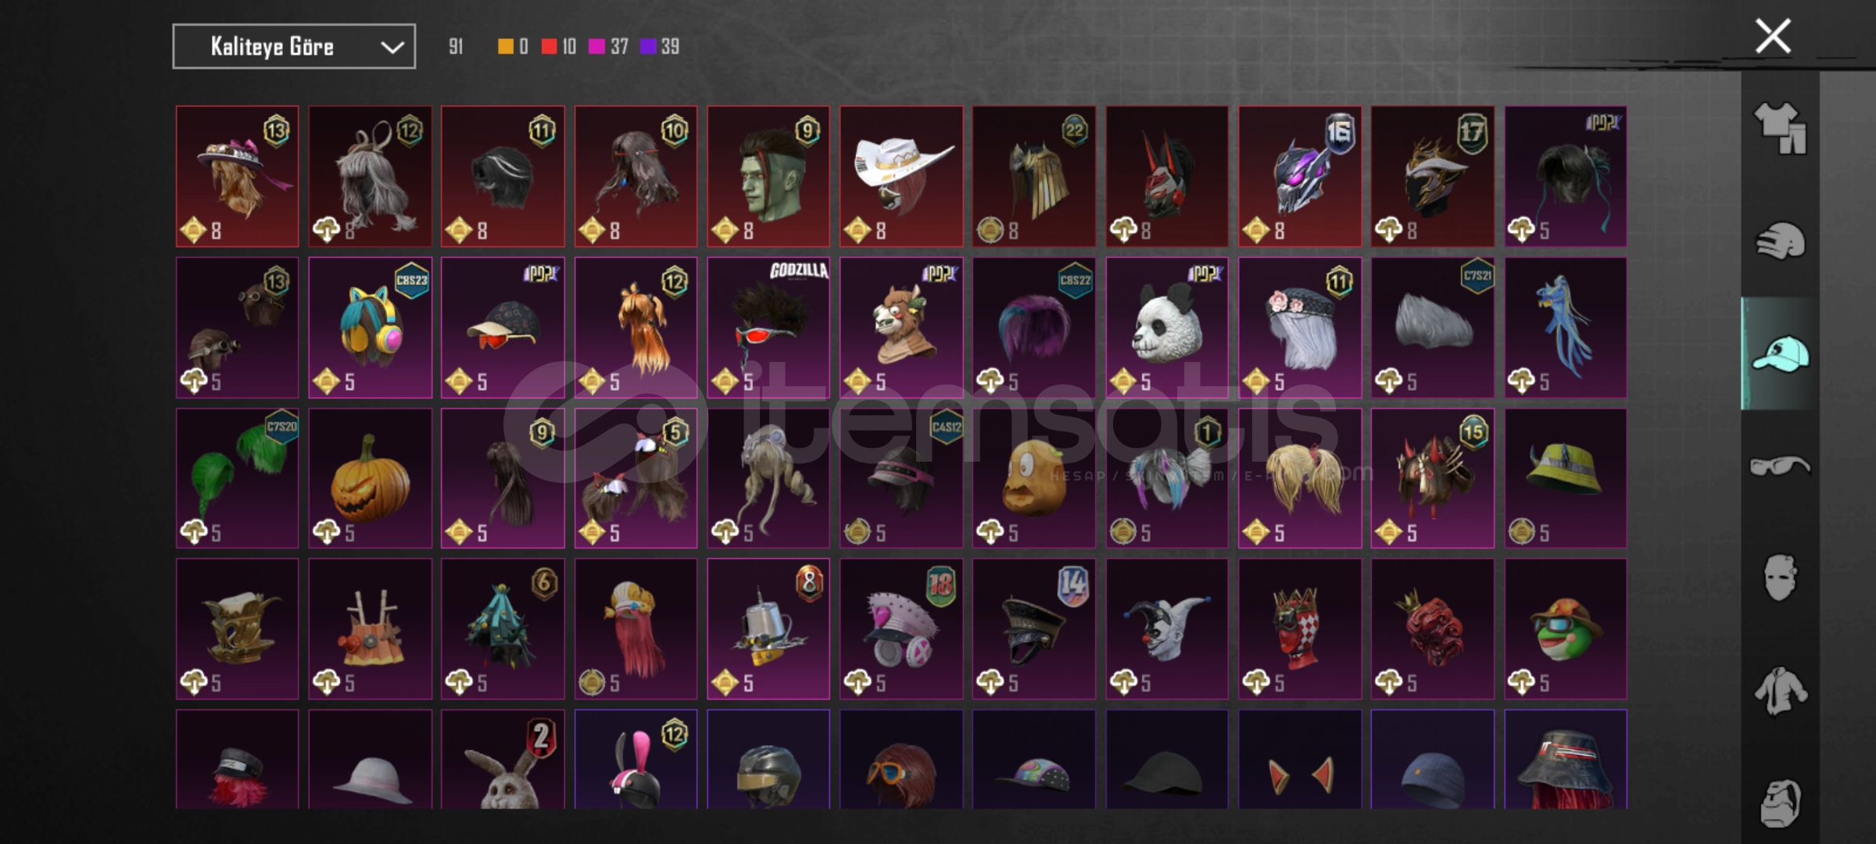Select the white cowboy hat item

(901, 177)
